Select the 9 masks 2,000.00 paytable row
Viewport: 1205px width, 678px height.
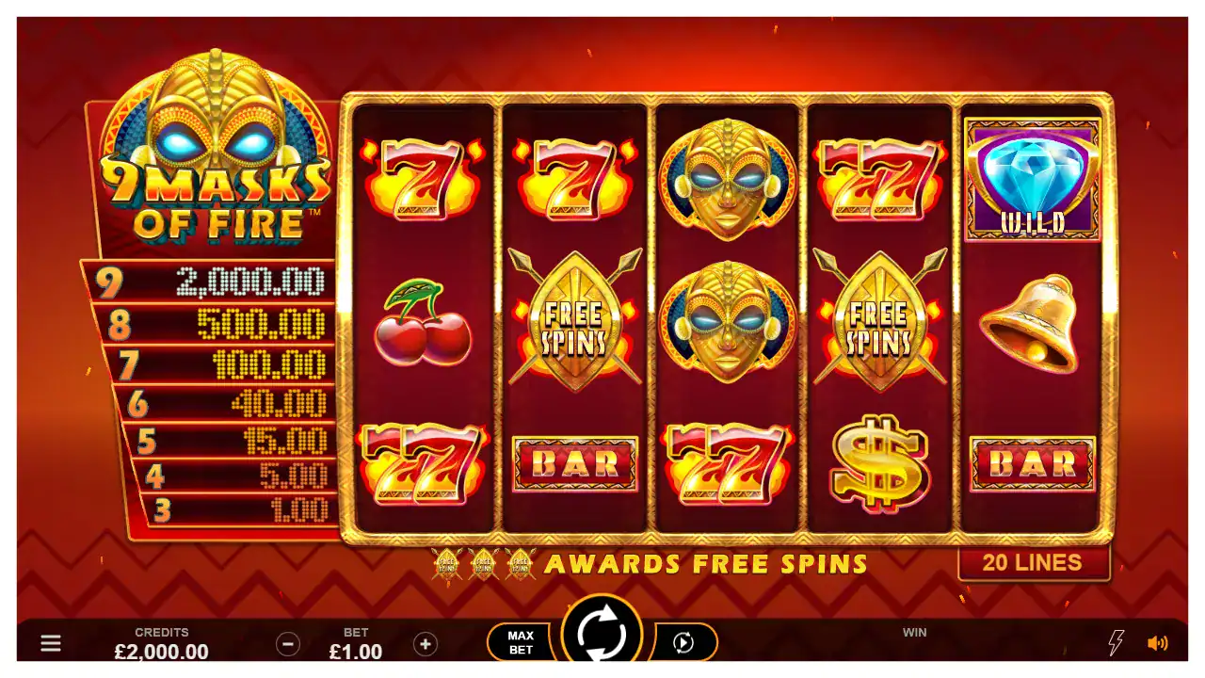(x=209, y=281)
